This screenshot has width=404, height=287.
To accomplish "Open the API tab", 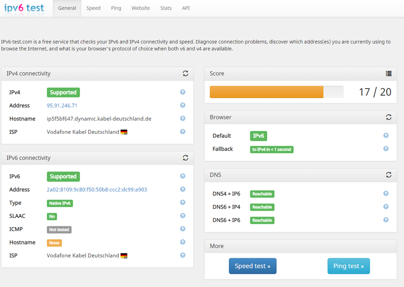I will click(186, 8).
